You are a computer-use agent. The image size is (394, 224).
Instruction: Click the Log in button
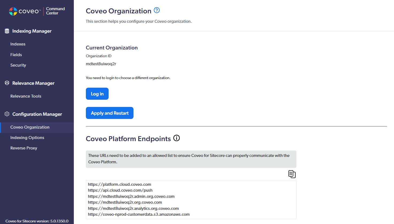tap(97, 94)
